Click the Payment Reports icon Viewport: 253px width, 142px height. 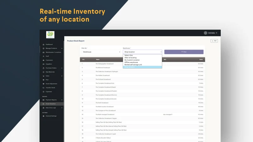pyautogui.click(x=43, y=100)
